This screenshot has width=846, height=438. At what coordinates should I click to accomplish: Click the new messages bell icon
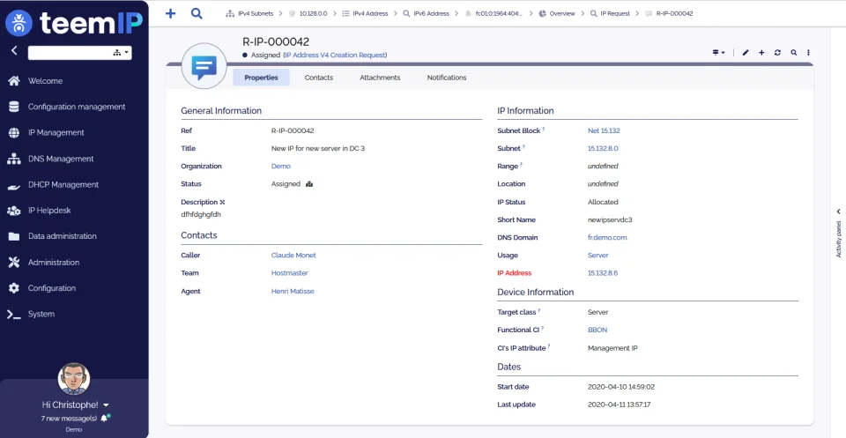(x=105, y=418)
